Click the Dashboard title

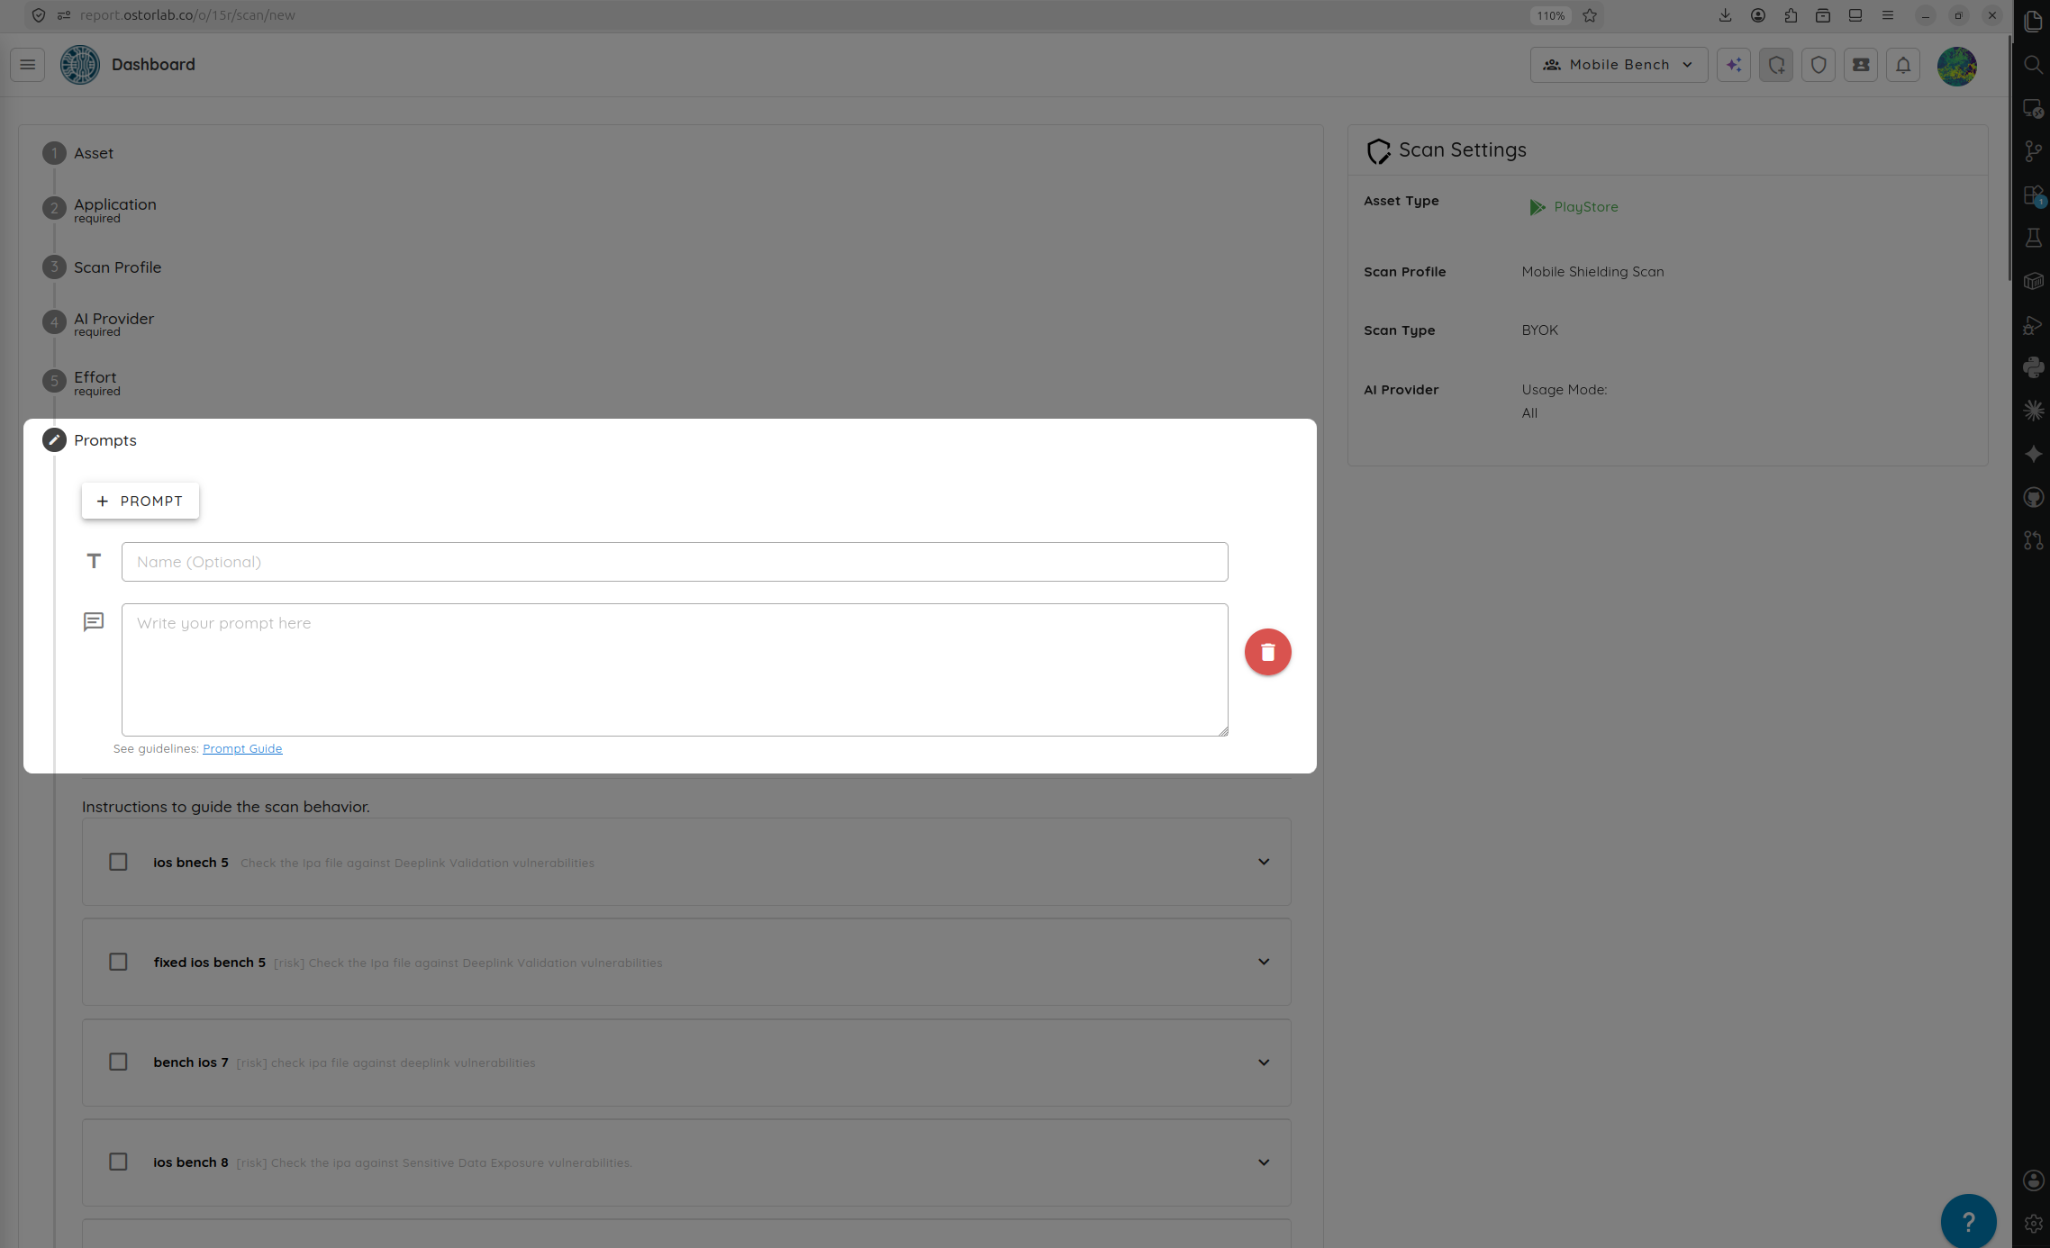pos(153,65)
